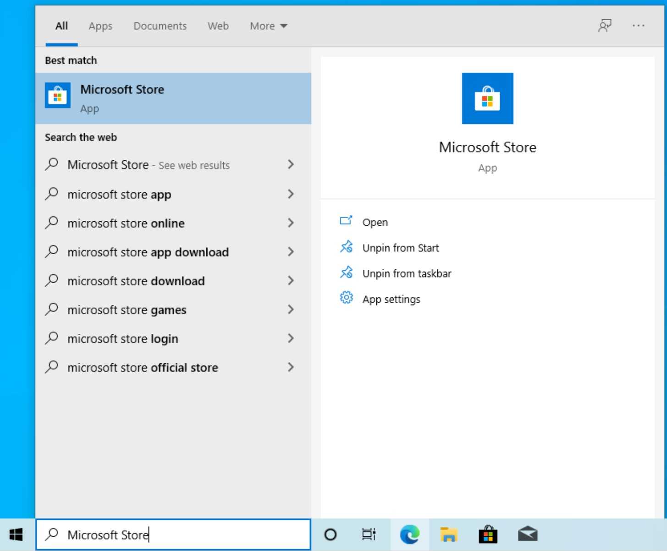Switch to the Apps tab
This screenshot has width=667, height=551.
tap(100, 26)
